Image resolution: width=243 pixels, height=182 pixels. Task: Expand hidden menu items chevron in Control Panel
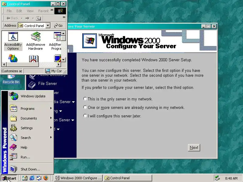[52, 10]
